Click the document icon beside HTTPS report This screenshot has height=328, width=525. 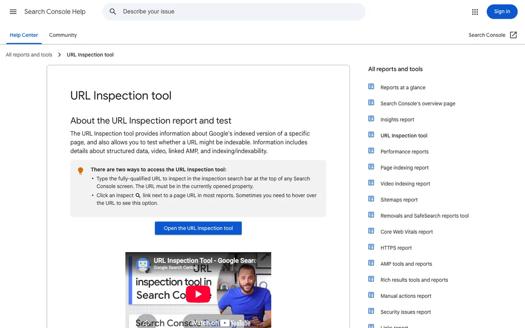pyautogui.click(x=371, y=247)
